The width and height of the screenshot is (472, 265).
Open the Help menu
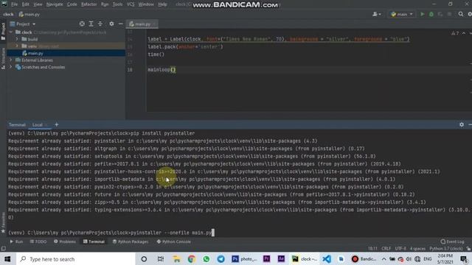click(162, 4)
